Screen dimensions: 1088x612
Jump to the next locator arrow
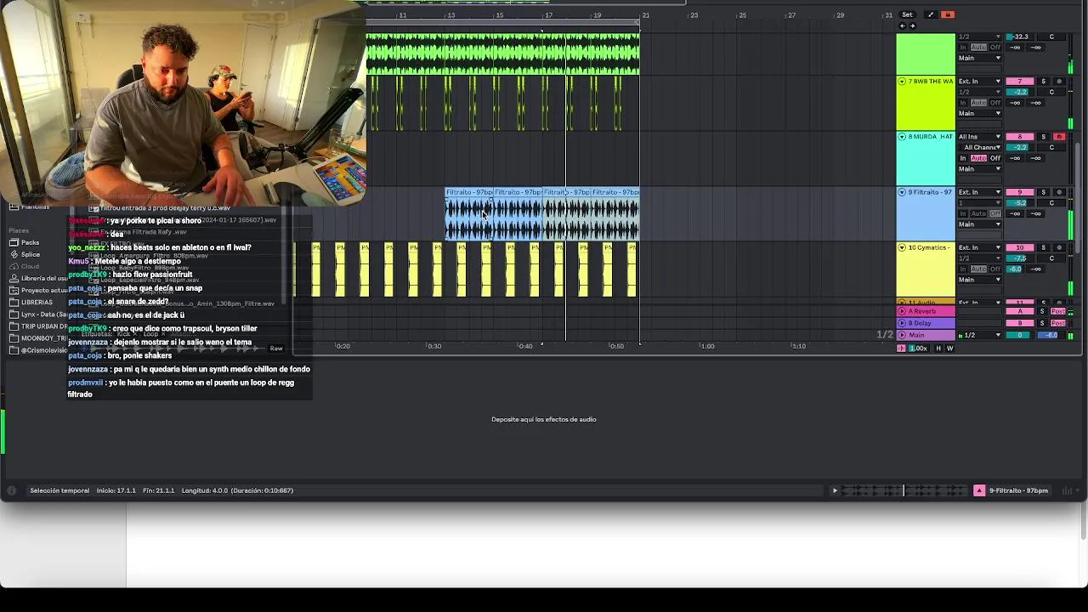click(x=912, y=25)
